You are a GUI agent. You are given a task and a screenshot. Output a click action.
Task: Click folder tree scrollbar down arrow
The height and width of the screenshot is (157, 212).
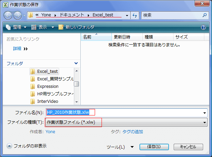(77, 102)
